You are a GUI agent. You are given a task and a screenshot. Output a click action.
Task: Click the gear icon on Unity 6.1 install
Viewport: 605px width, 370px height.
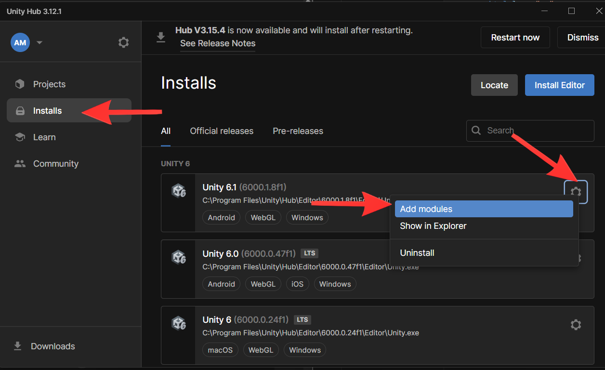(x=576, y=191)
